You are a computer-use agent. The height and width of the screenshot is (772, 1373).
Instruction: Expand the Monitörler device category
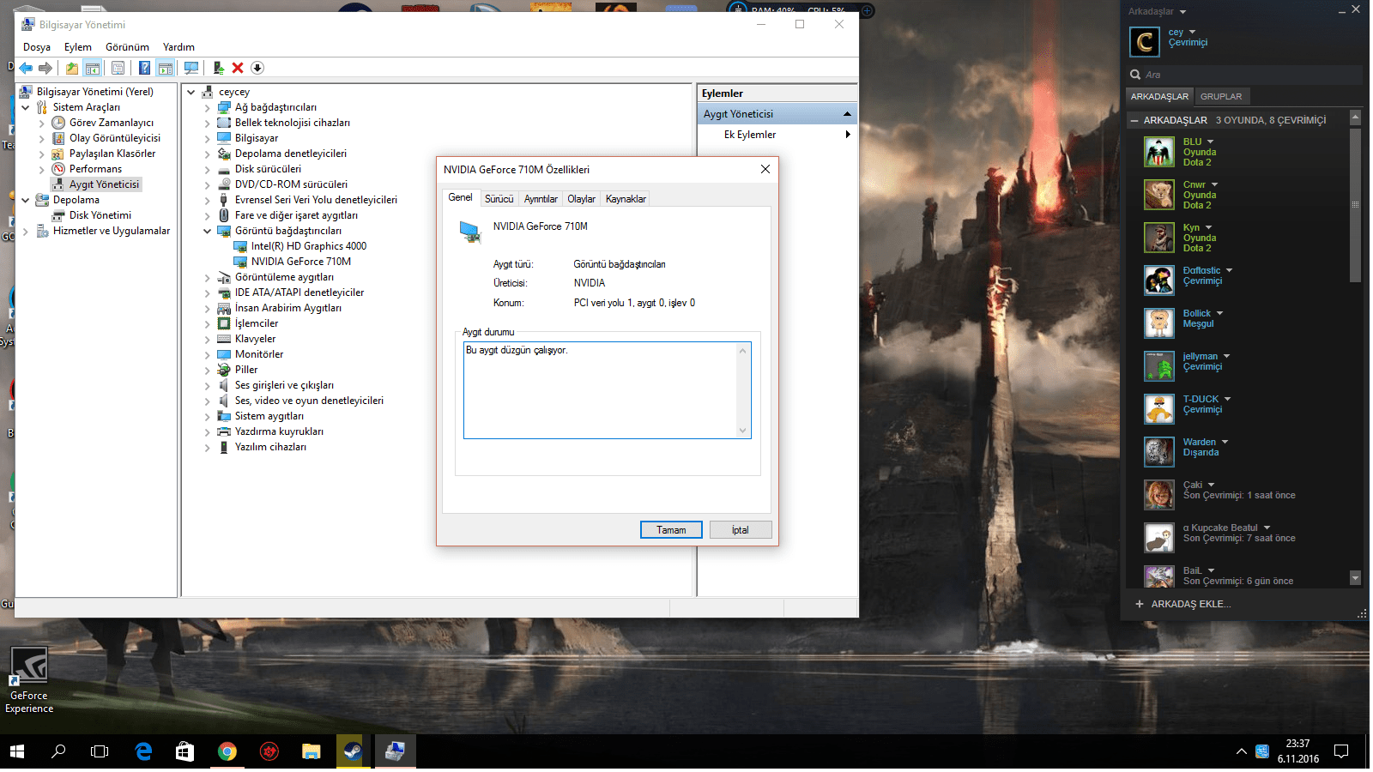point(207,355)
